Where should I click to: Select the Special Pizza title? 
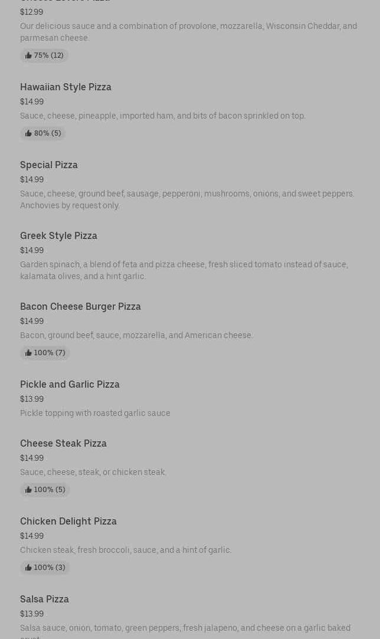(x=49, y=165)
